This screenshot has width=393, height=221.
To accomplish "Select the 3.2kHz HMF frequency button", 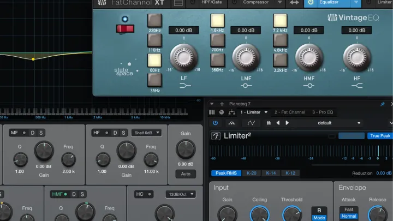I will (x=280, y=60).
